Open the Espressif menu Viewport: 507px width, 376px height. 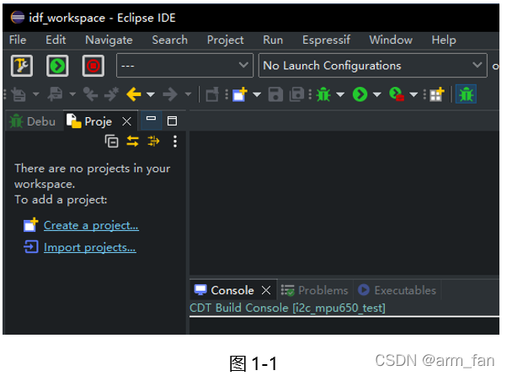click(x=326, y=40)
